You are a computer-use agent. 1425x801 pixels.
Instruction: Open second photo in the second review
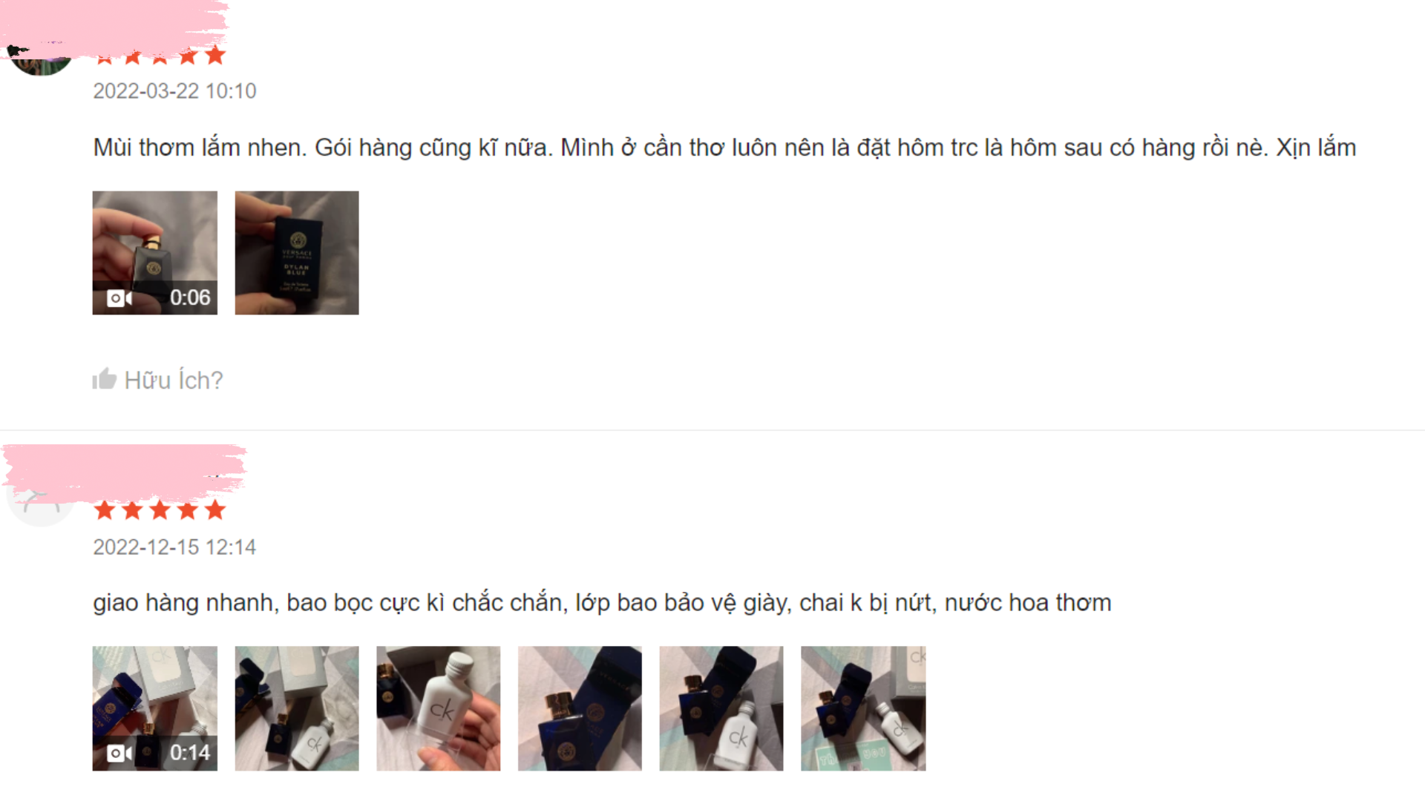tap(297, 708)
